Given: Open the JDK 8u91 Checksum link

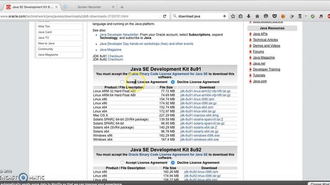Looking at the screenshot, I should pyautogui.click(x=115, y=56).
